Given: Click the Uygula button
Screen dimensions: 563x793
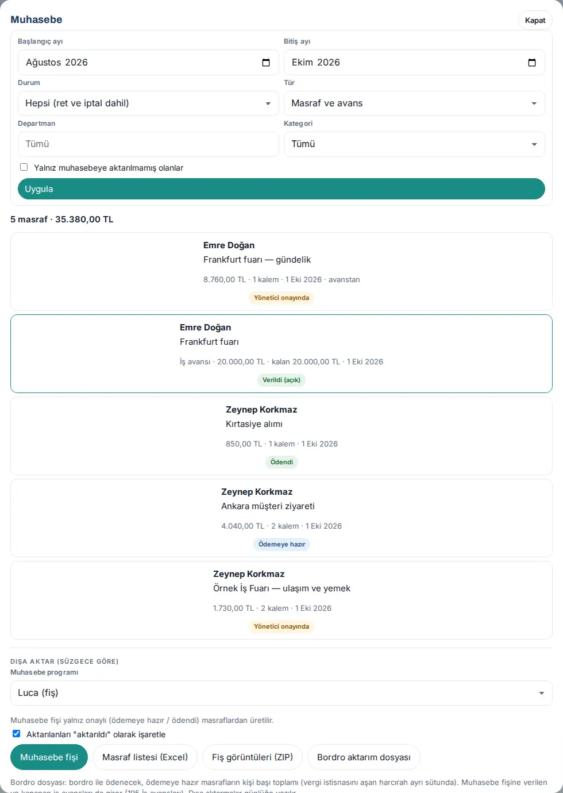Looking at the screenshot, I should pos(281,189).
